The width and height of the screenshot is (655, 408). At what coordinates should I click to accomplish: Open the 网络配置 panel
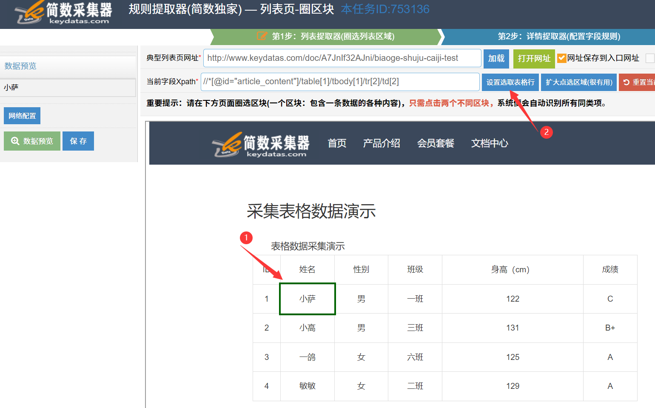22,115
